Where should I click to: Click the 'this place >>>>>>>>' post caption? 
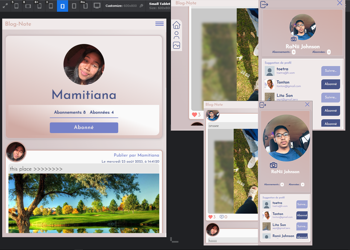point(36,169)
